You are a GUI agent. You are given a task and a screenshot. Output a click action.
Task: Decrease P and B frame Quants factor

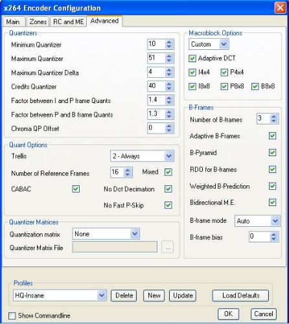click(169, 117)
